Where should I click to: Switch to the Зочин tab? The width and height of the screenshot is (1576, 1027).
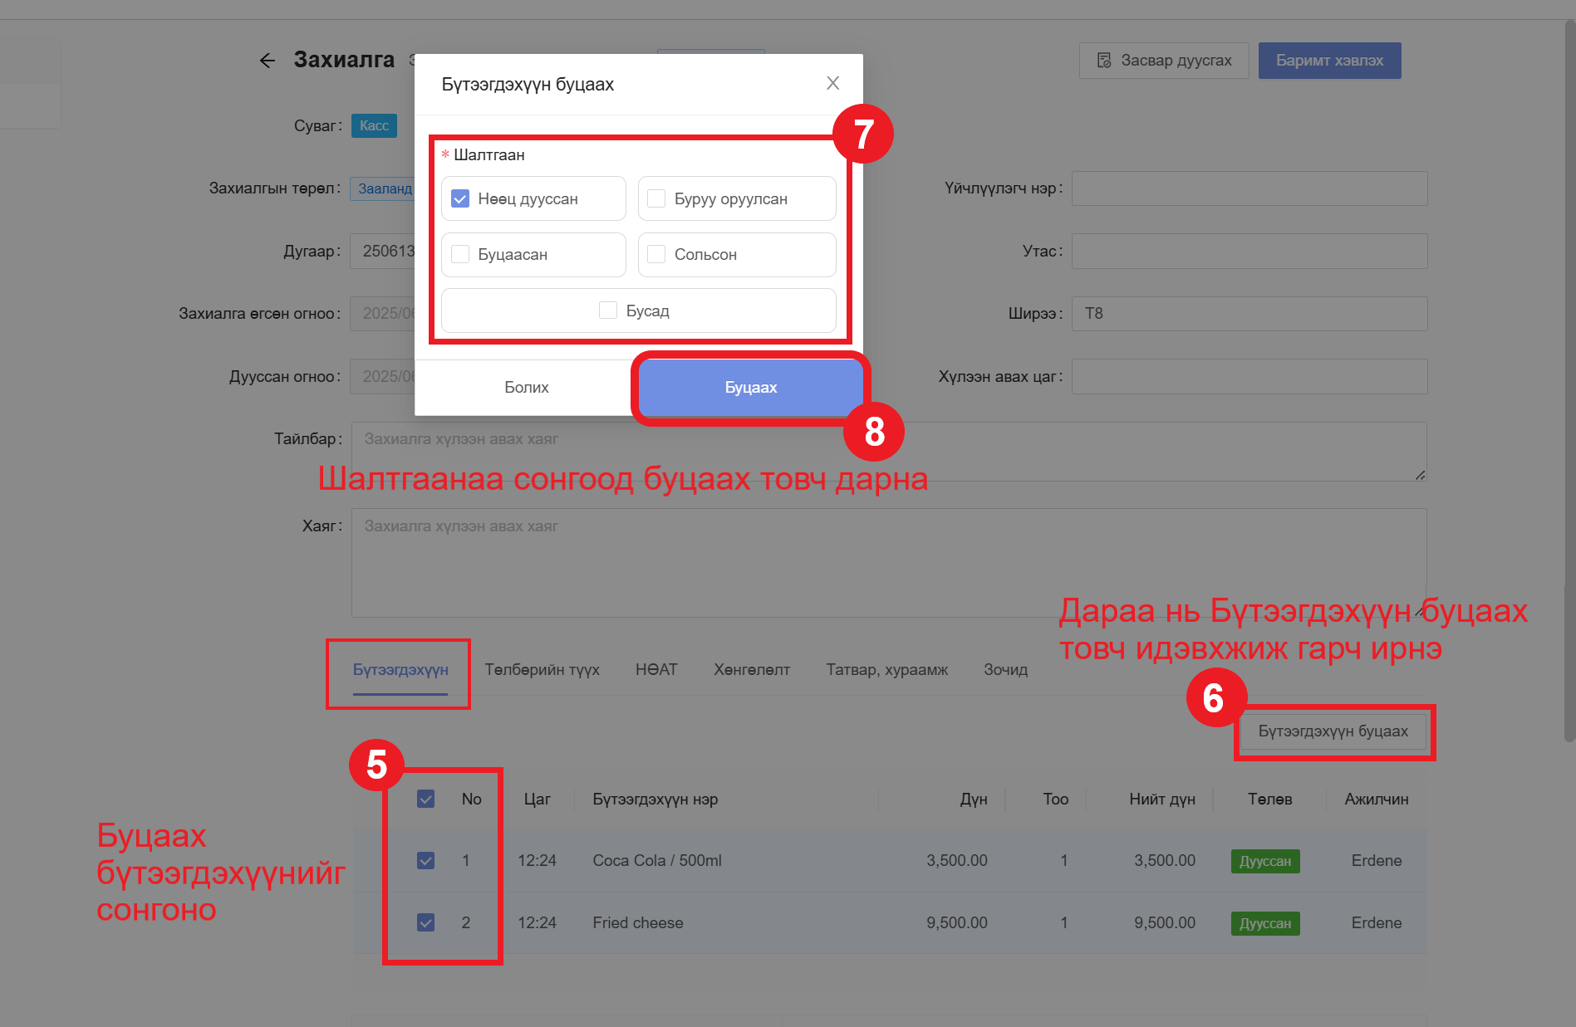(x=1005, y=670)
